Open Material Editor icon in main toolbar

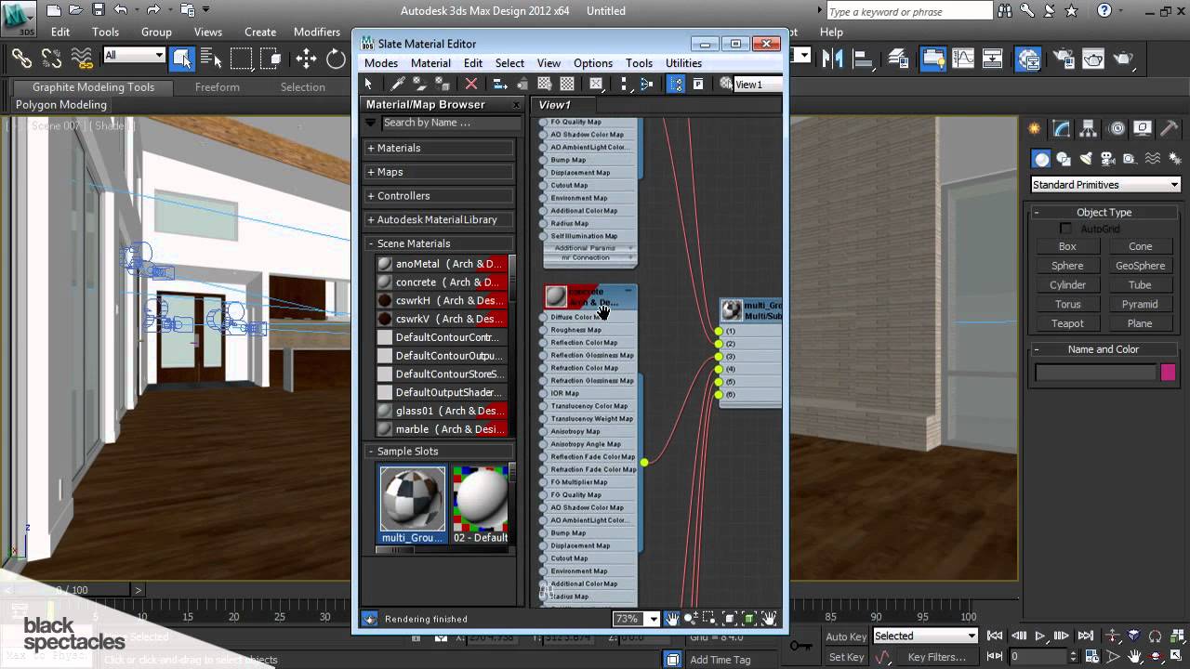click(1028, 59)
